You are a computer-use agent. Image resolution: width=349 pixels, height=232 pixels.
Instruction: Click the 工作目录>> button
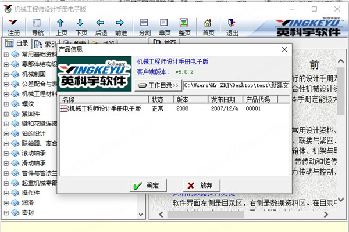coord(158,85)
